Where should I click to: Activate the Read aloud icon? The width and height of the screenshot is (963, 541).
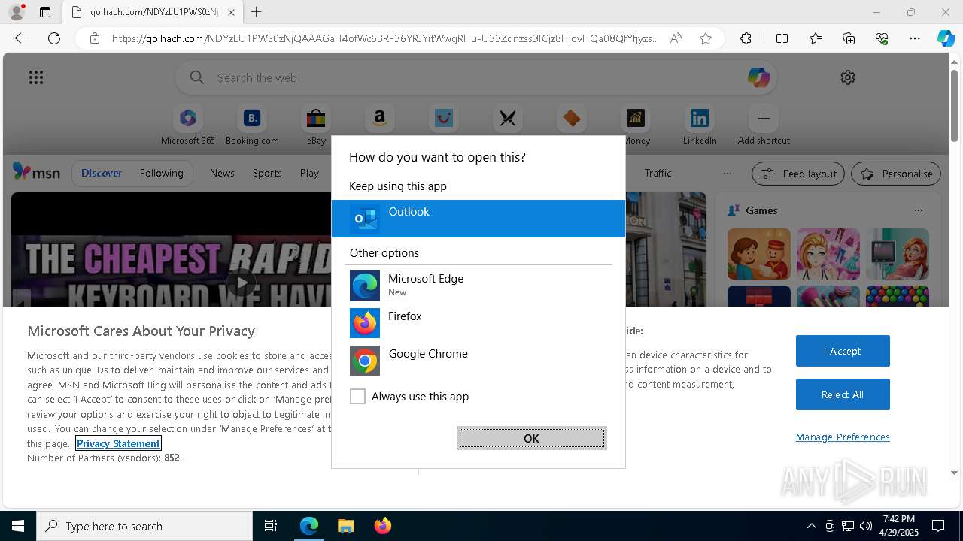tap(676, 38)
